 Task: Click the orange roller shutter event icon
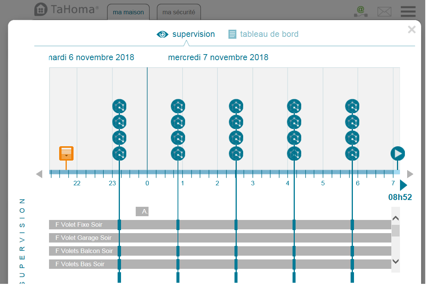66,153
